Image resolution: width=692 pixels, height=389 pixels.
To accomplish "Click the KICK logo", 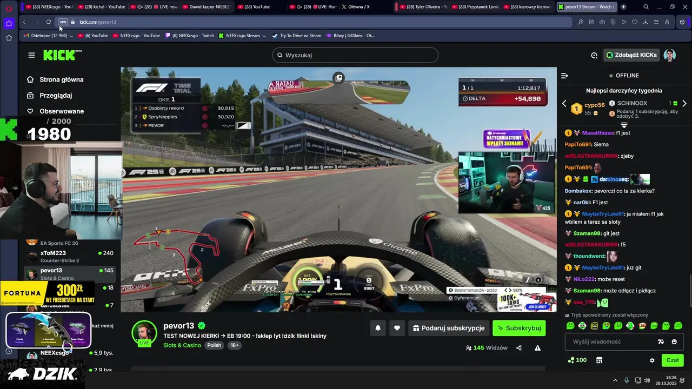I will click(x=62, y=55).
